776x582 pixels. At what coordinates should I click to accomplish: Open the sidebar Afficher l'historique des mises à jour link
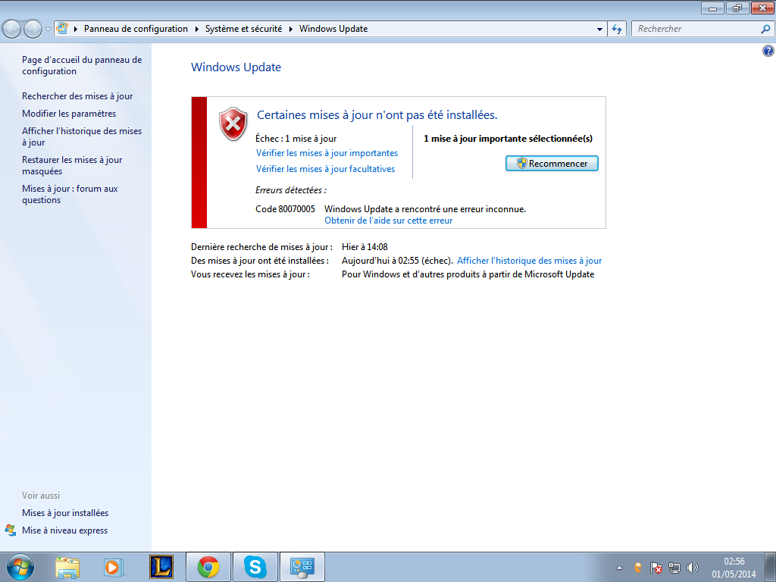(x=82, y=136)
